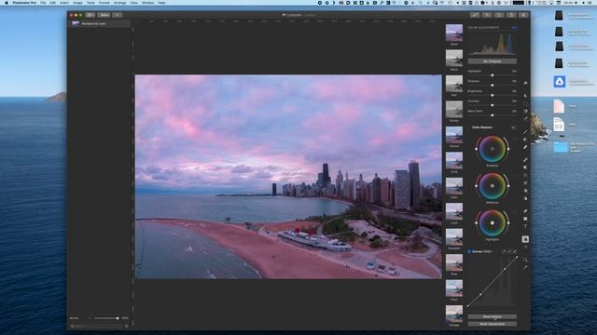This screenshot has width=597, height=335.
Task: Open the Apple menu
Action: pos(7,3)
